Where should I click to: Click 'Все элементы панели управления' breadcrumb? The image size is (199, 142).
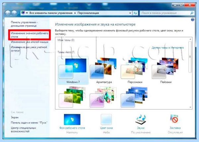(51, 13)
